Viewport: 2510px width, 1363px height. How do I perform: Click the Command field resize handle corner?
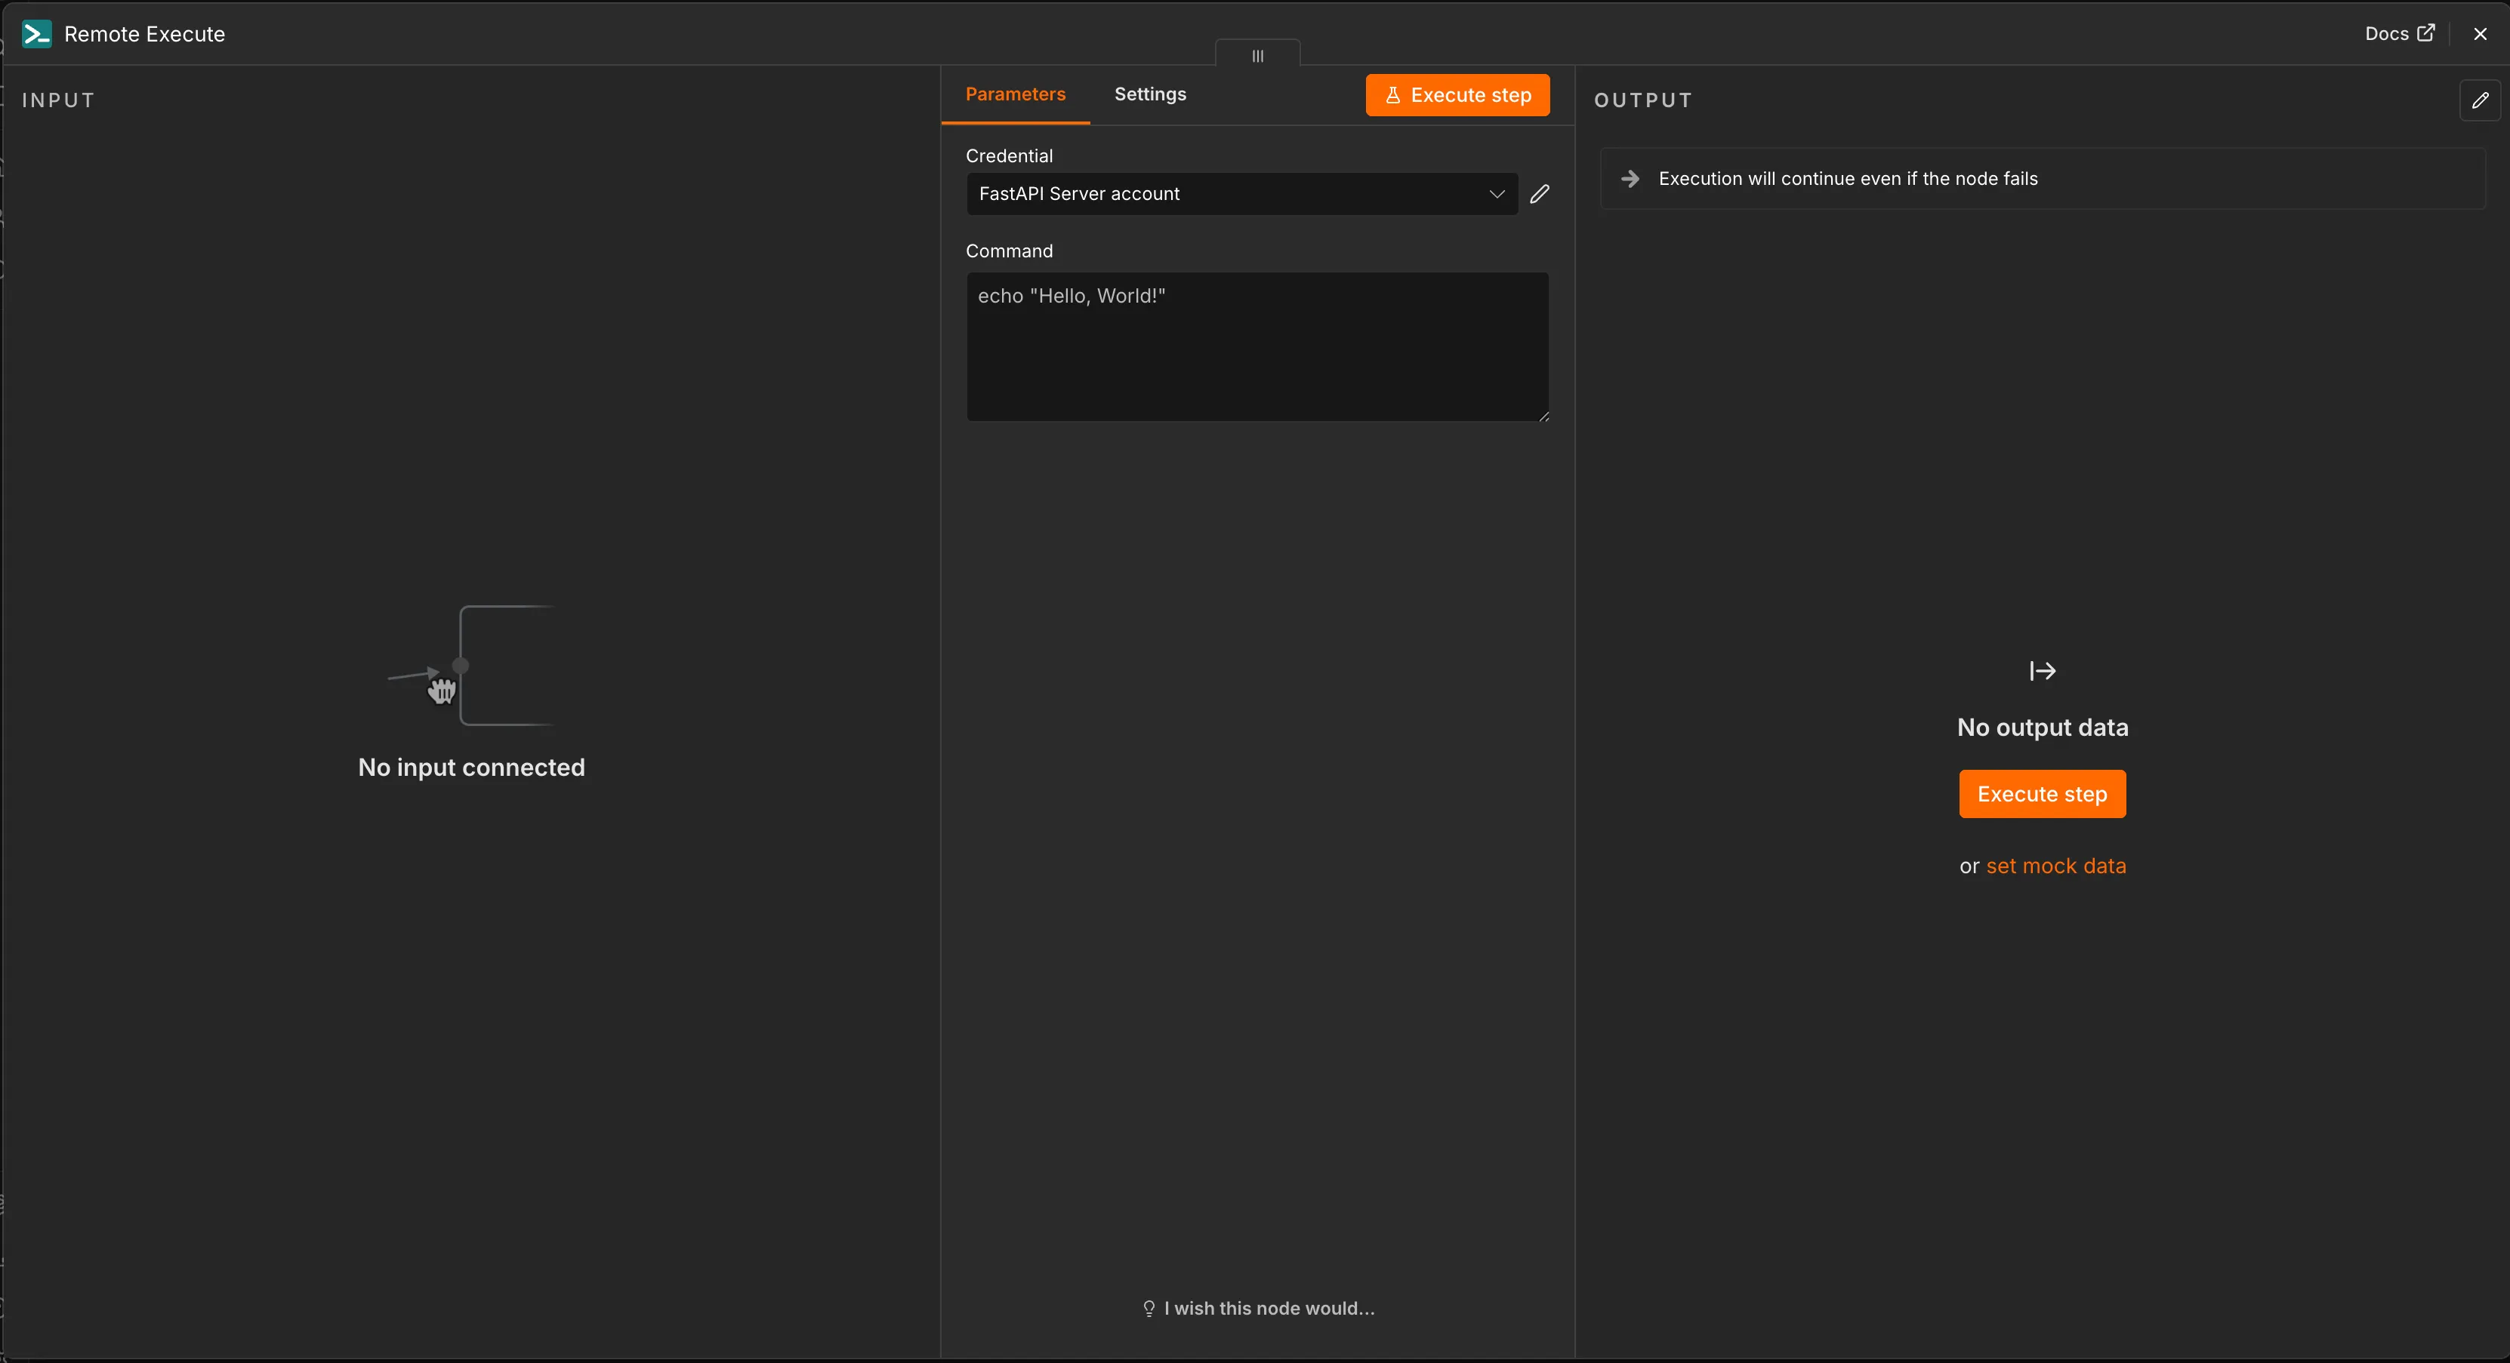click(1543, 416)
